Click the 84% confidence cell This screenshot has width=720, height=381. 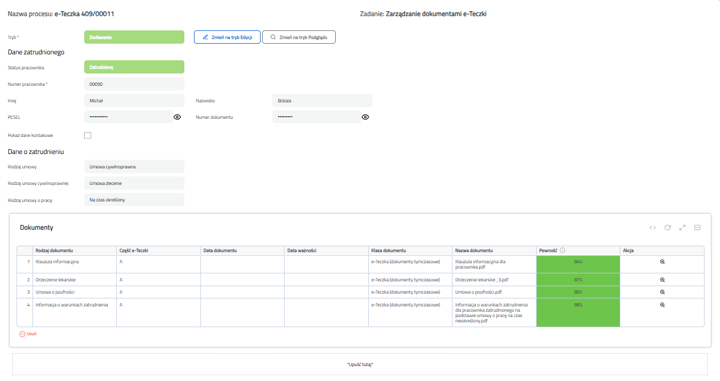click(x=578, y=264)
